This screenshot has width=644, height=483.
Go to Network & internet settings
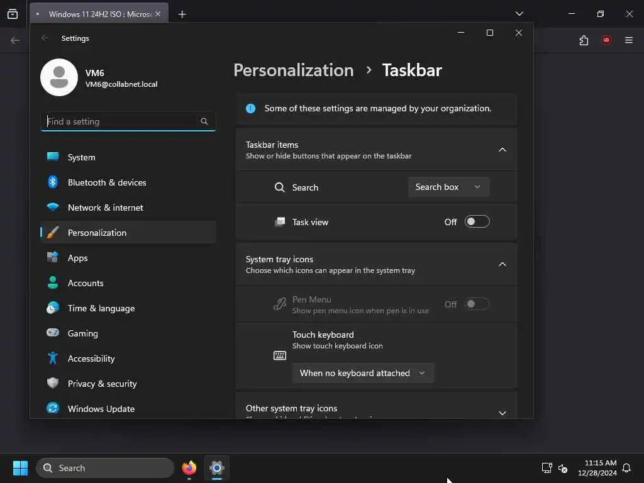click(128, 208)
